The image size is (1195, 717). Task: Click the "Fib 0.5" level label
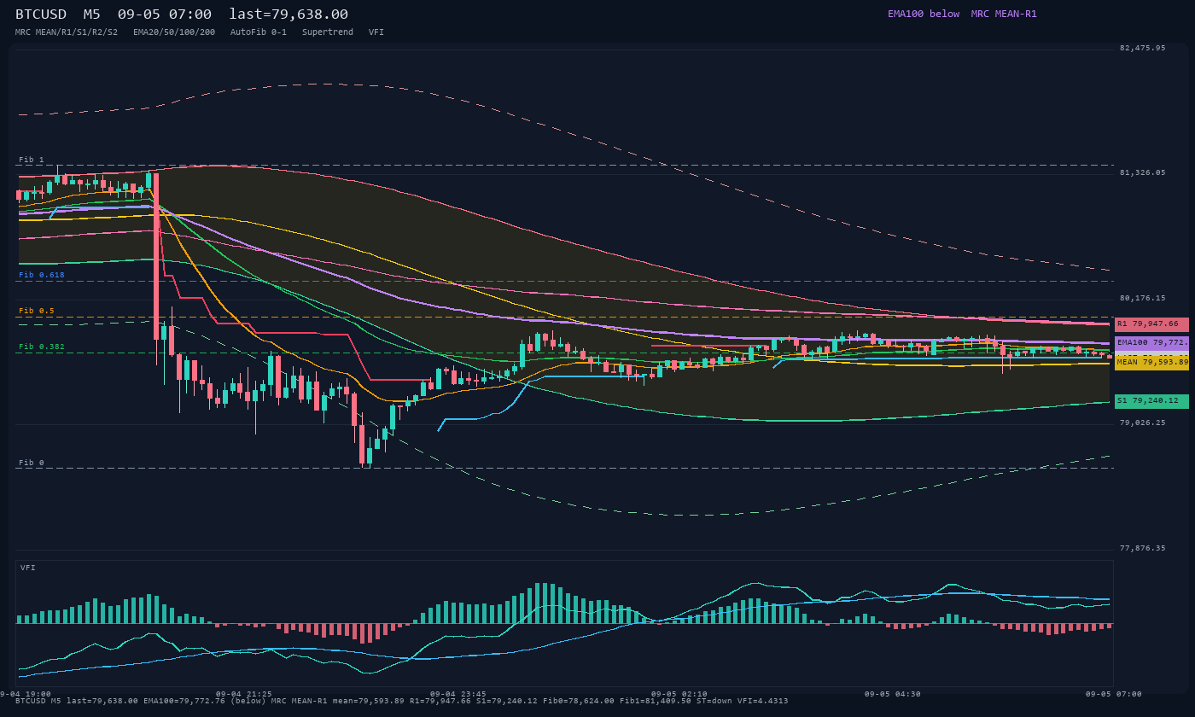[x=37, y=311]
